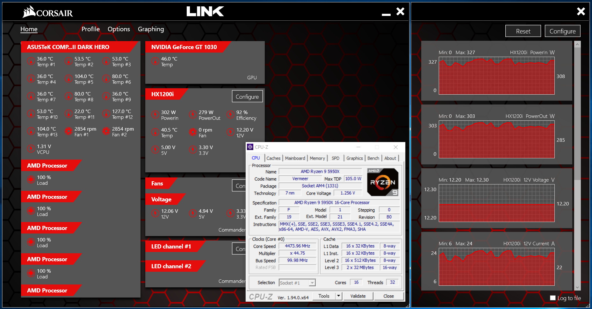Click the Temp #12 127.0 °C sensor icon

pyautogui.click(x=106, y=114)
